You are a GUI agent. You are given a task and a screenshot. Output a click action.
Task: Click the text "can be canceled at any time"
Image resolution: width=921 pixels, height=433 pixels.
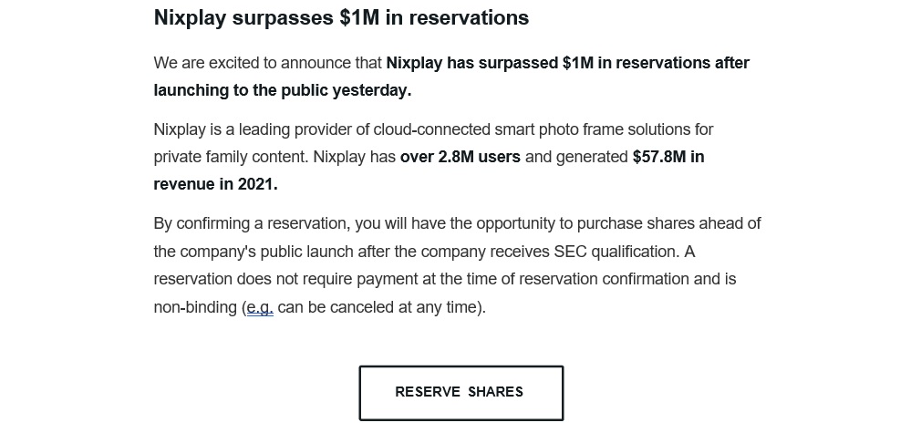(x=379, y=307)
